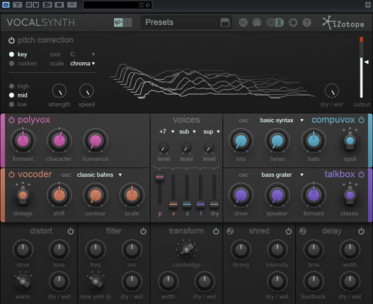373x304 pixels.
Task: Switch to the grid view icon
Action: click(127, 22)
